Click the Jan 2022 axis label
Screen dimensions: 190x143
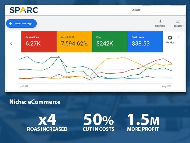pyautogui.click(x=23, y=86)
